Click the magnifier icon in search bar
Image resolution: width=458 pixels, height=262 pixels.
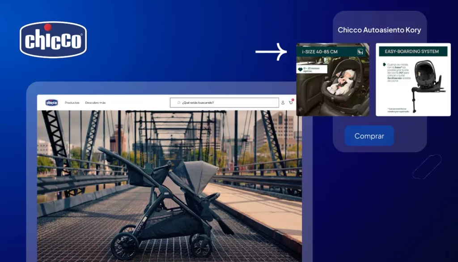[178, 103]
